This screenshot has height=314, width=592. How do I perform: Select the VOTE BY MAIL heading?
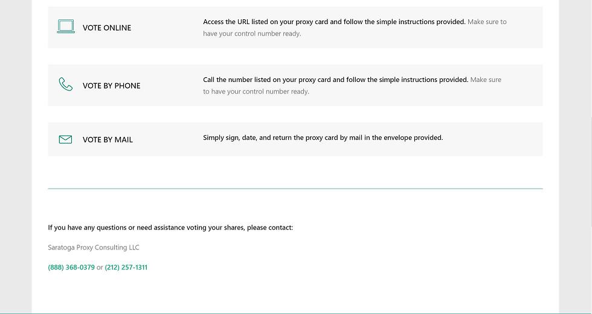(108, 140)
